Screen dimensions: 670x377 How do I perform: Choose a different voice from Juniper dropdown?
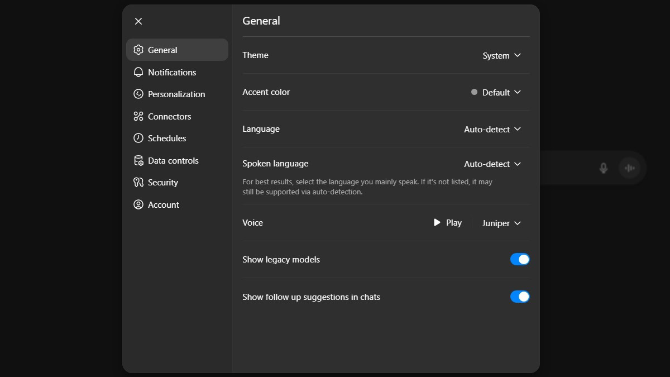[x=501, y=223]
